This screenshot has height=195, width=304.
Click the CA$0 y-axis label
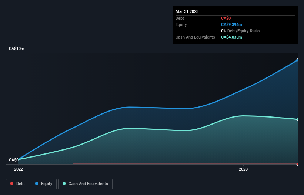[14, 160]
